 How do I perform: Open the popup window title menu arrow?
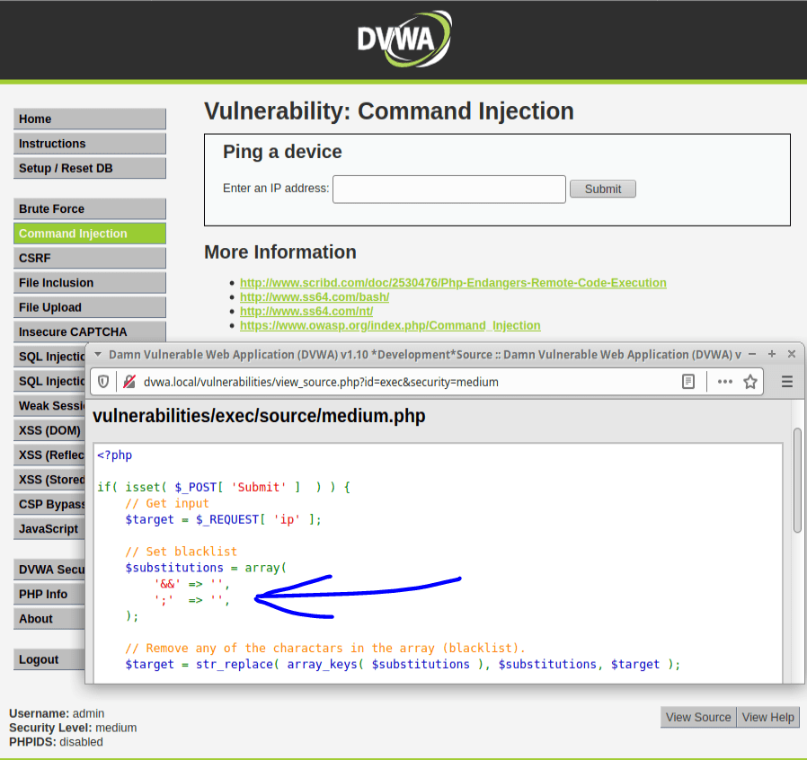coord(99,355)
